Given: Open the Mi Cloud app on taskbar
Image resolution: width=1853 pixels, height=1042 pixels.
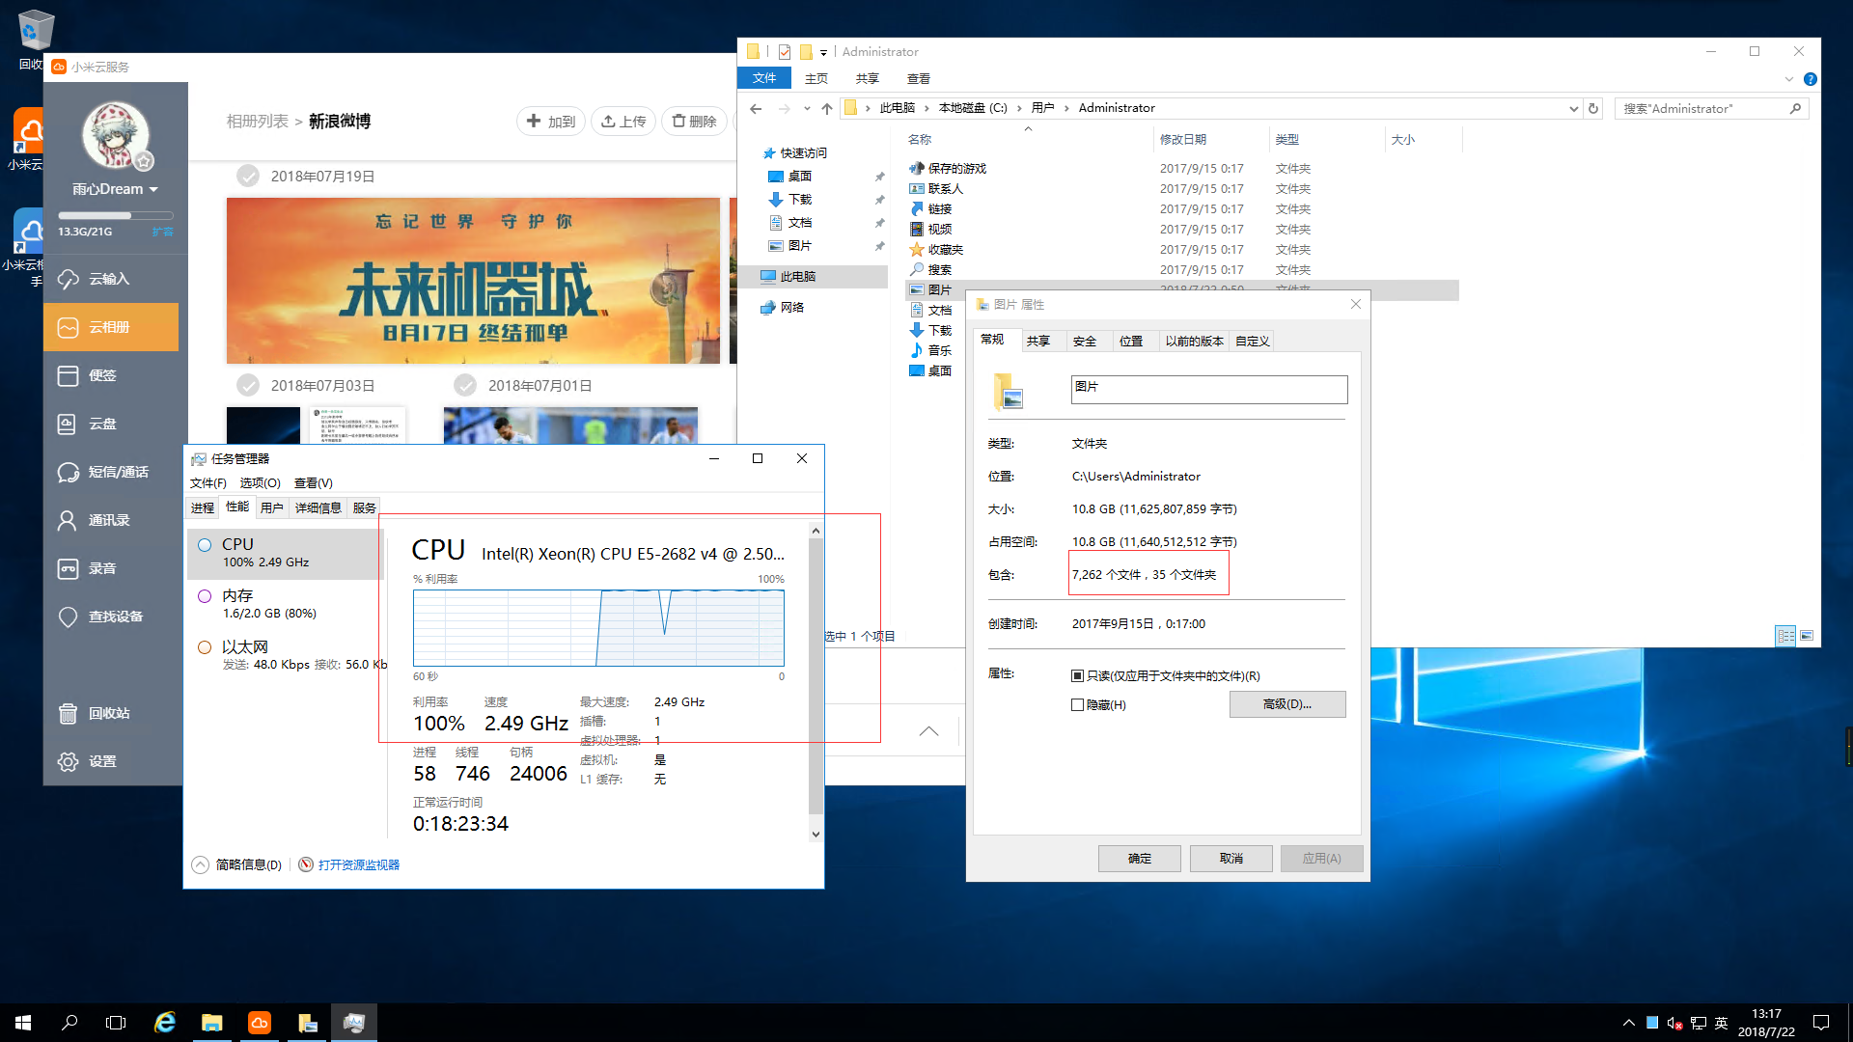Looking at the screenshot, I should point(260,1023).
